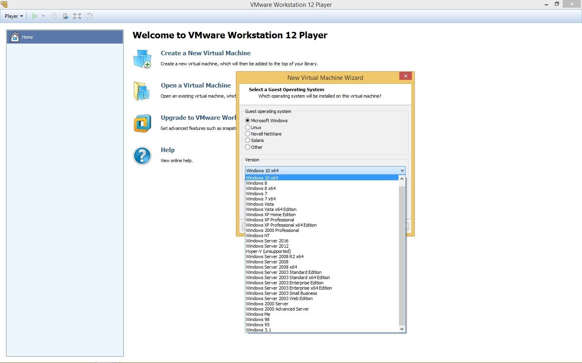
Task: Click the Unity mode toolbar icon
Action: [89, 16]
